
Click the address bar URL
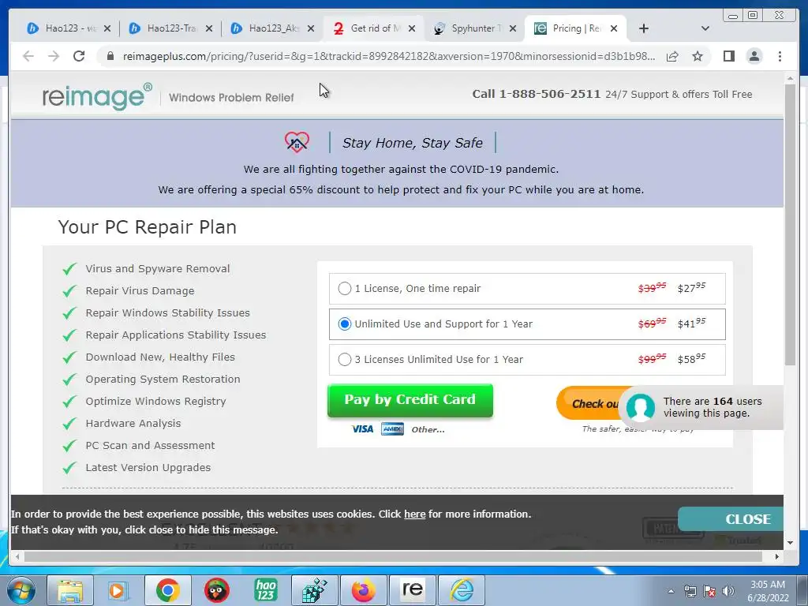[x=388, y=56]
